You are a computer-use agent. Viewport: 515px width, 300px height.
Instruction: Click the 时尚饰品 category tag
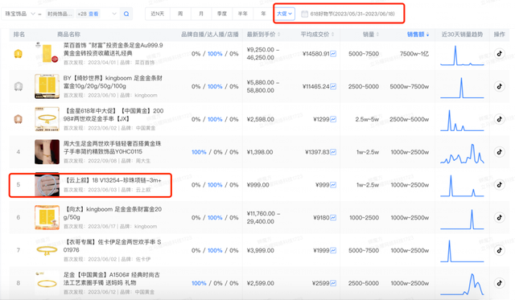60,14
